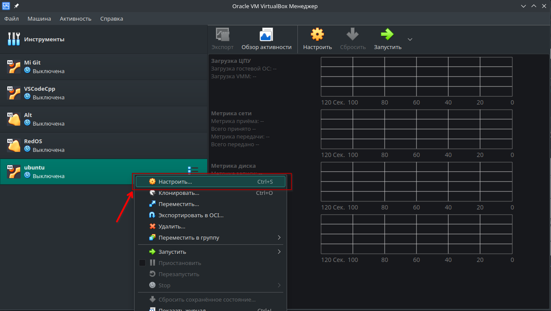This screenshot has height=311, width=551.
Task: Open the Файл menu
Action: coord(12,18)
